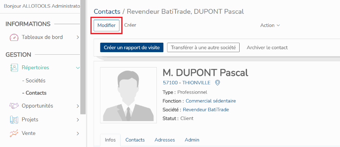Image resolution: width=340 pixels, height=147 pixels.
Task: Click the Répertoires address book icon
Action: pos(14,67)
